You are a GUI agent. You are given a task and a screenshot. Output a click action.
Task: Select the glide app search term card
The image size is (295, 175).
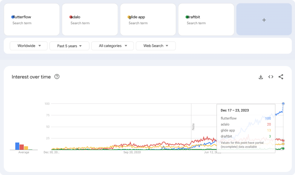point(148,19)
